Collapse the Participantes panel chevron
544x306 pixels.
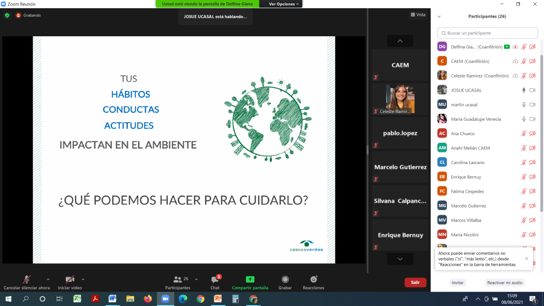click(439, 16)
